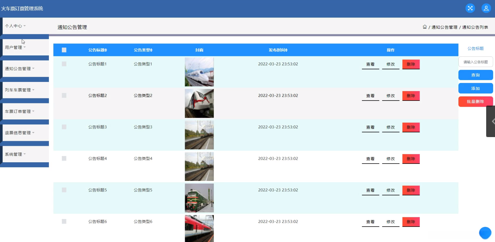Click publish time of 公告标题3
Image resolution: width=495 pixels, height=242 pixels.
coord(278,127)
